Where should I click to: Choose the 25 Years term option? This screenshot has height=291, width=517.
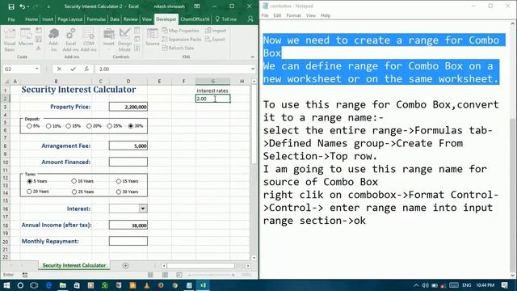(74, 192)
